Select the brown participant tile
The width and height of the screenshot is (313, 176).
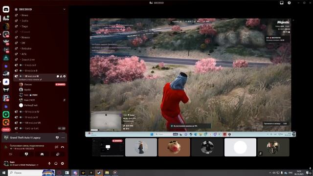pyautogui.click(x=174, y=147)
